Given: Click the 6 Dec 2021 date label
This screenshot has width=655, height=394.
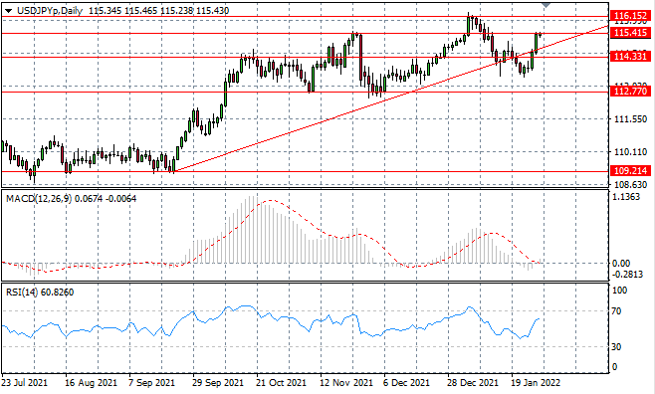Looking at the screenshot, I should (406, 383).
